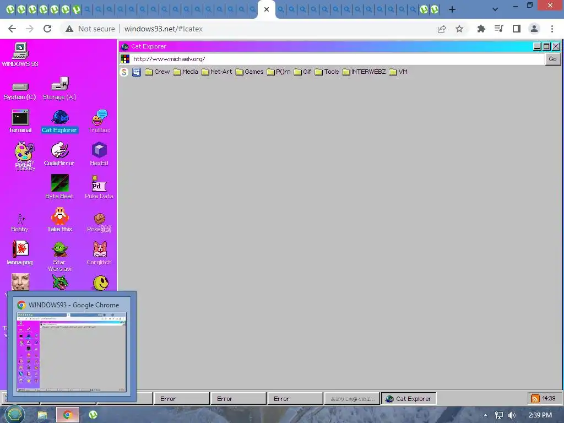Click the blue window bookmark icon in Cat Explorer
Screen dimensions: 564x423
tap(137, 72)
